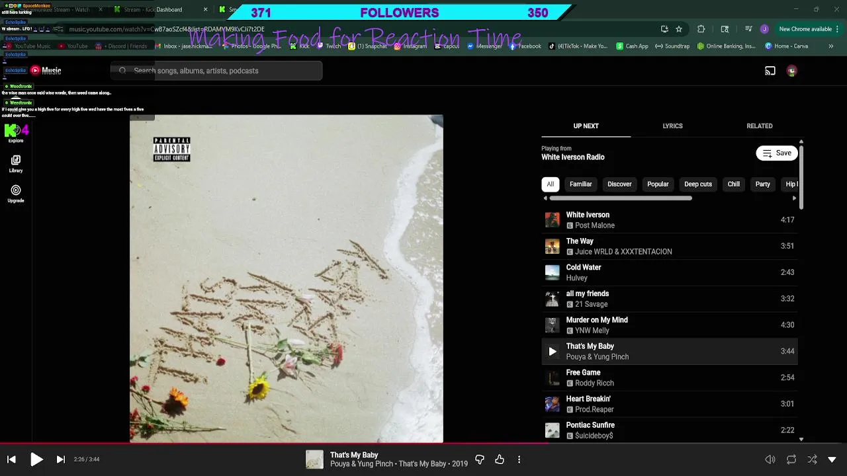This screenshot has height=476, width=847.
Task: Select the All filter chip
Action: click(550, 184)
